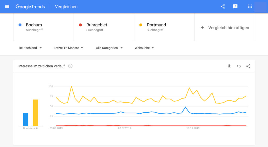Click the Dortmund search term box
The width and height of the screenshot is (268, 147).
pyautogui.click(x=164, y=27)
